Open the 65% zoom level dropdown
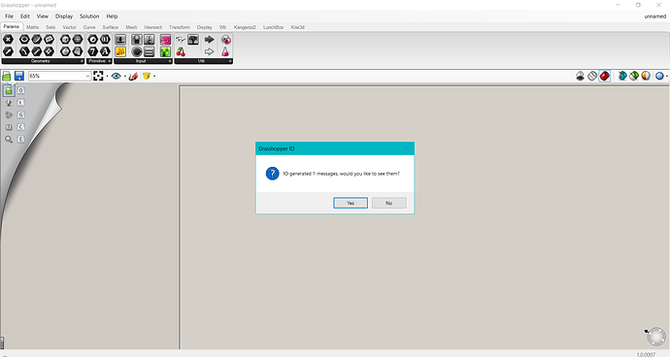670x357 pixels. [x=60, y=76]
